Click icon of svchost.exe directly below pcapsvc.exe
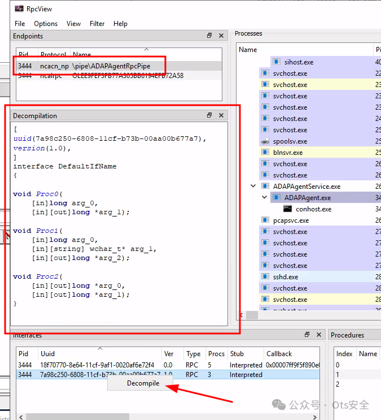The image size is (381, 420). pos(265,231)
